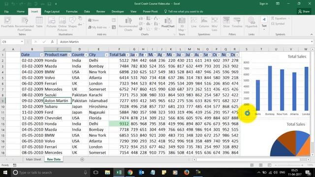
Task: Expand the Name Box dropdown
Action: click(x=22, y=42)
